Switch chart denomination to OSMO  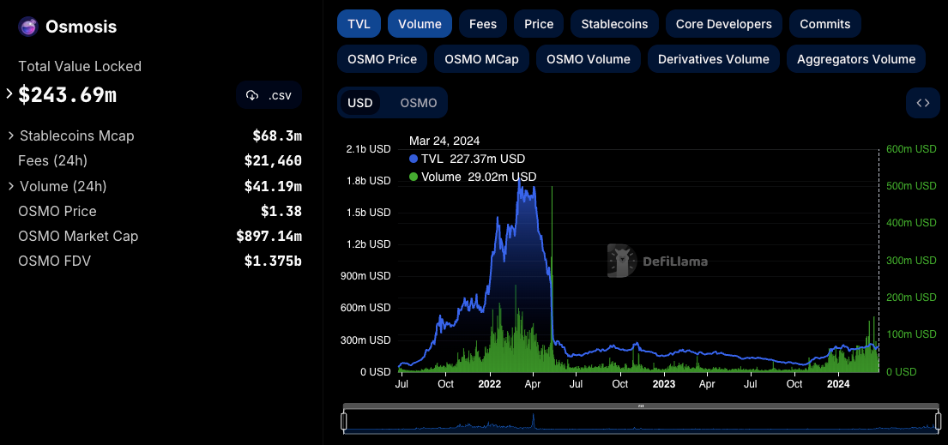pyautogui.click(x=419, y=103)
